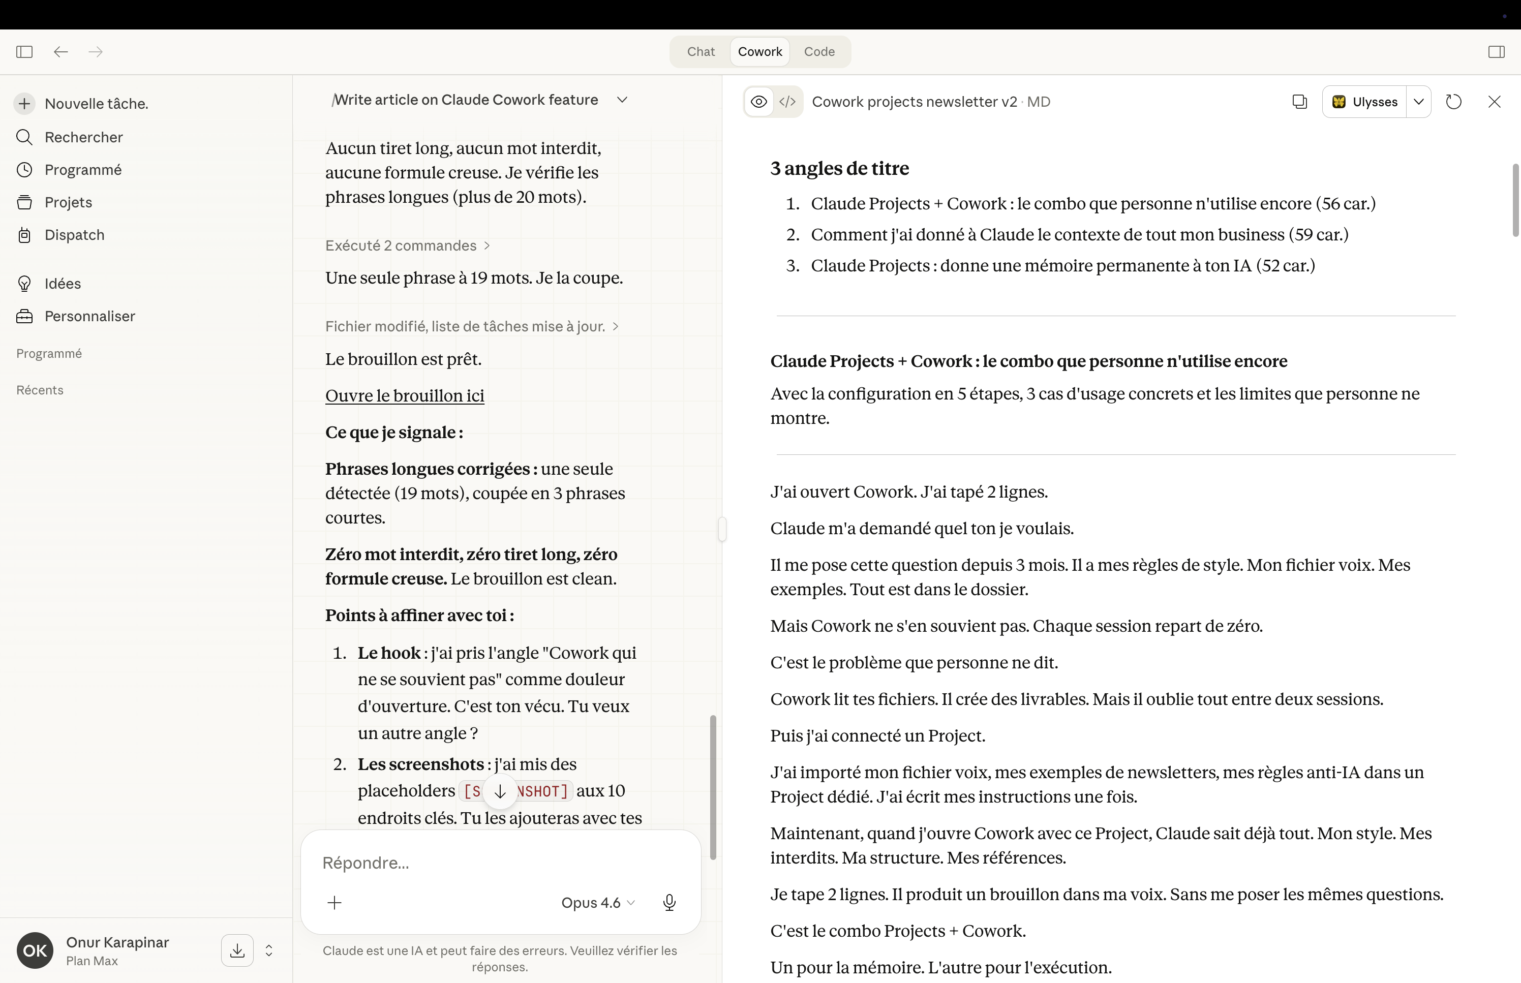Click the plus icon for Nouvelle tâche
The image size is (1521, 983).
click(24, 103)
